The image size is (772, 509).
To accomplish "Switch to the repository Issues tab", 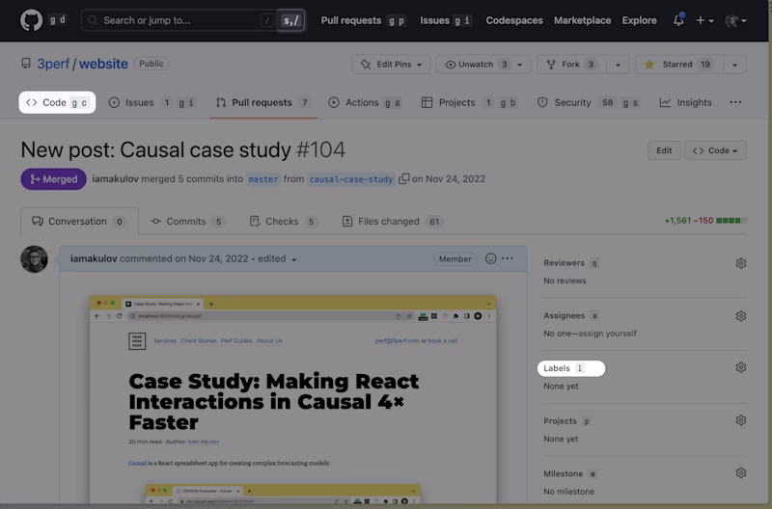I will tap(152, 102).
